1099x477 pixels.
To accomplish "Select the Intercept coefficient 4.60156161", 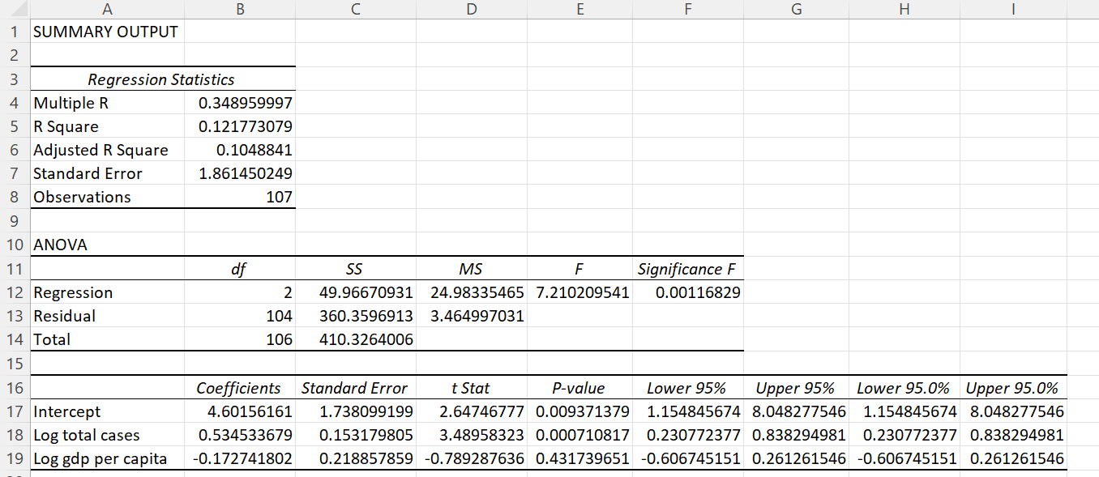I will [x=240, y=411].
